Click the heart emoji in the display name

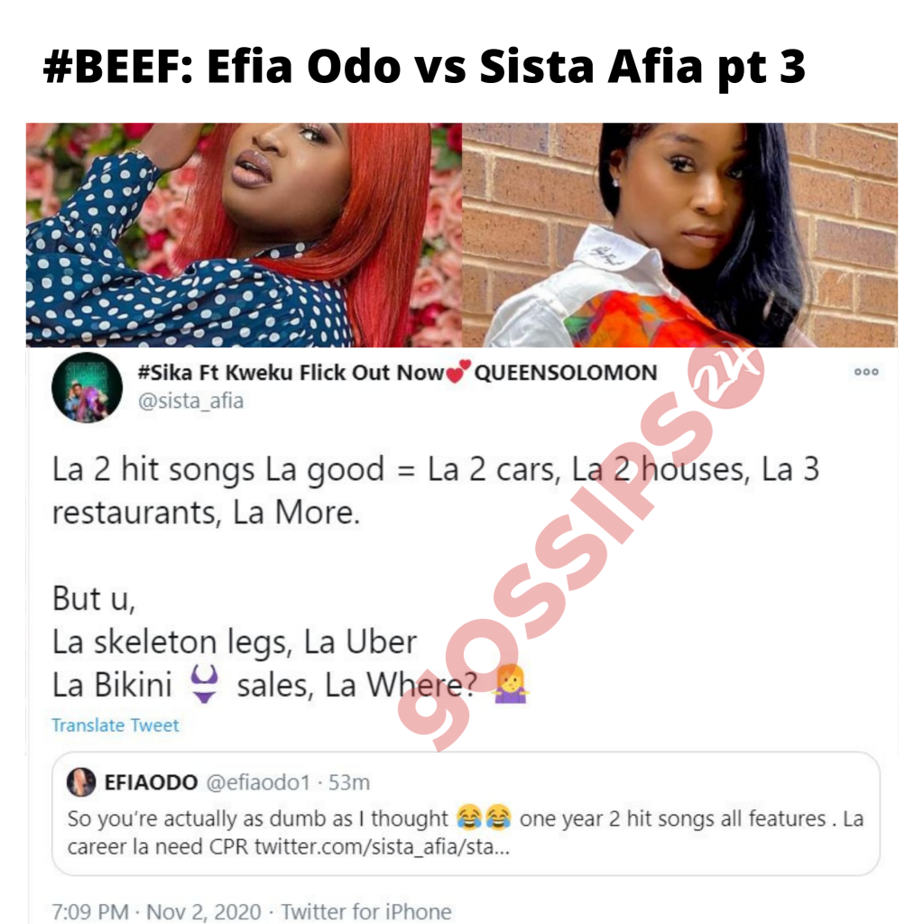click(459, 371)
